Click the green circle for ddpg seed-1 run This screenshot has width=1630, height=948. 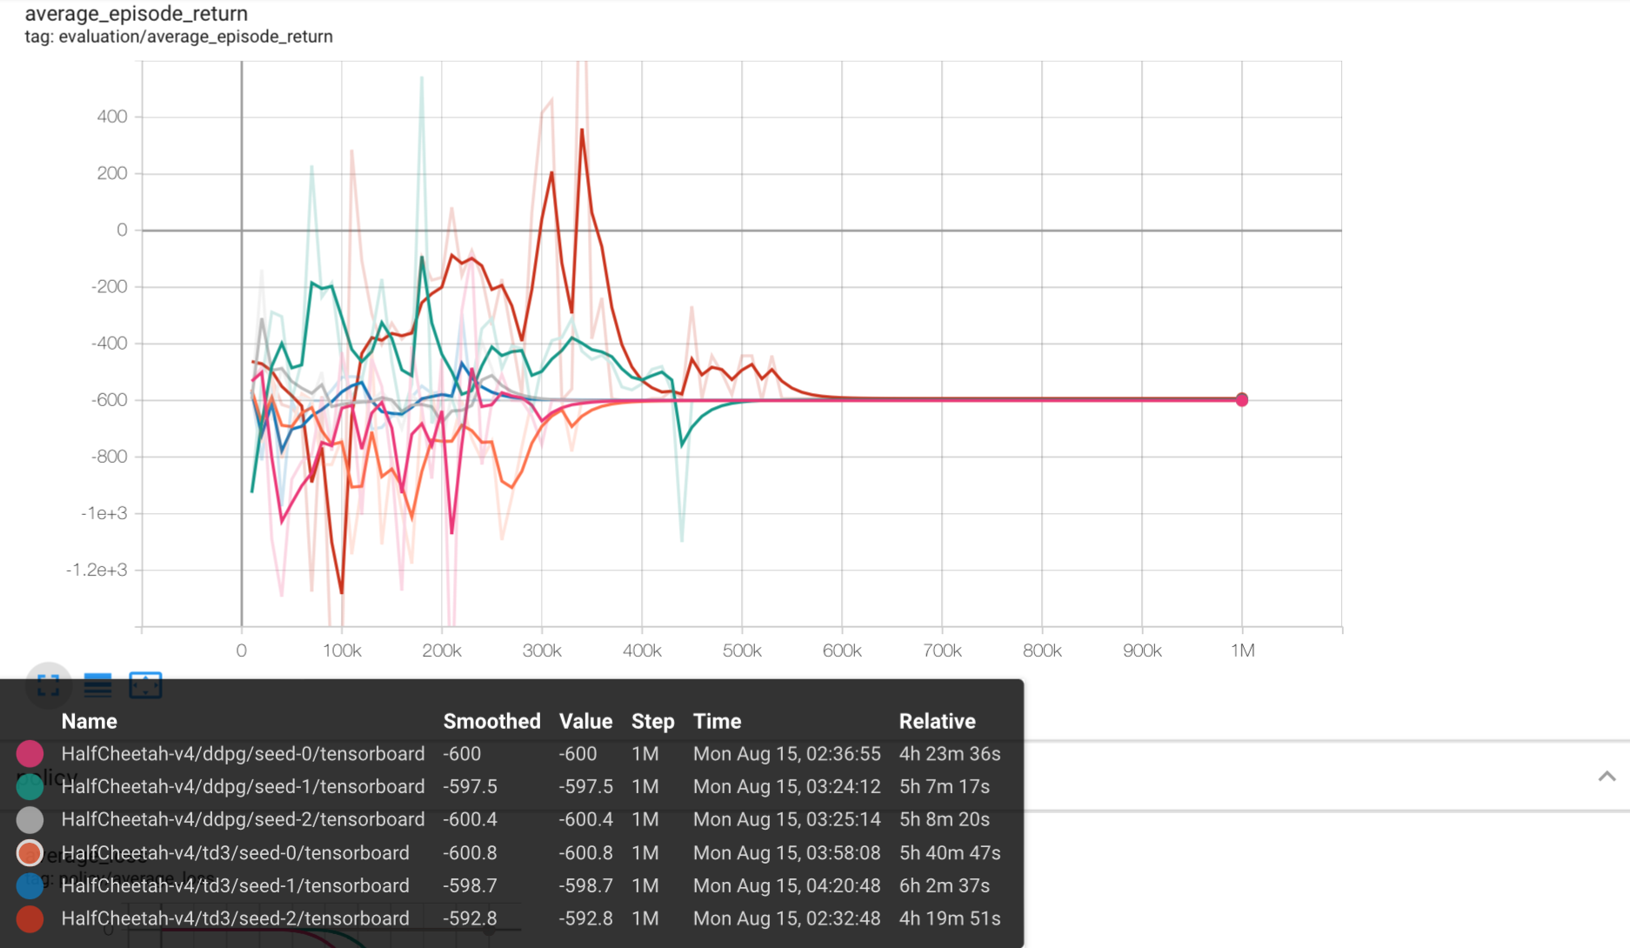click(29, 786)
